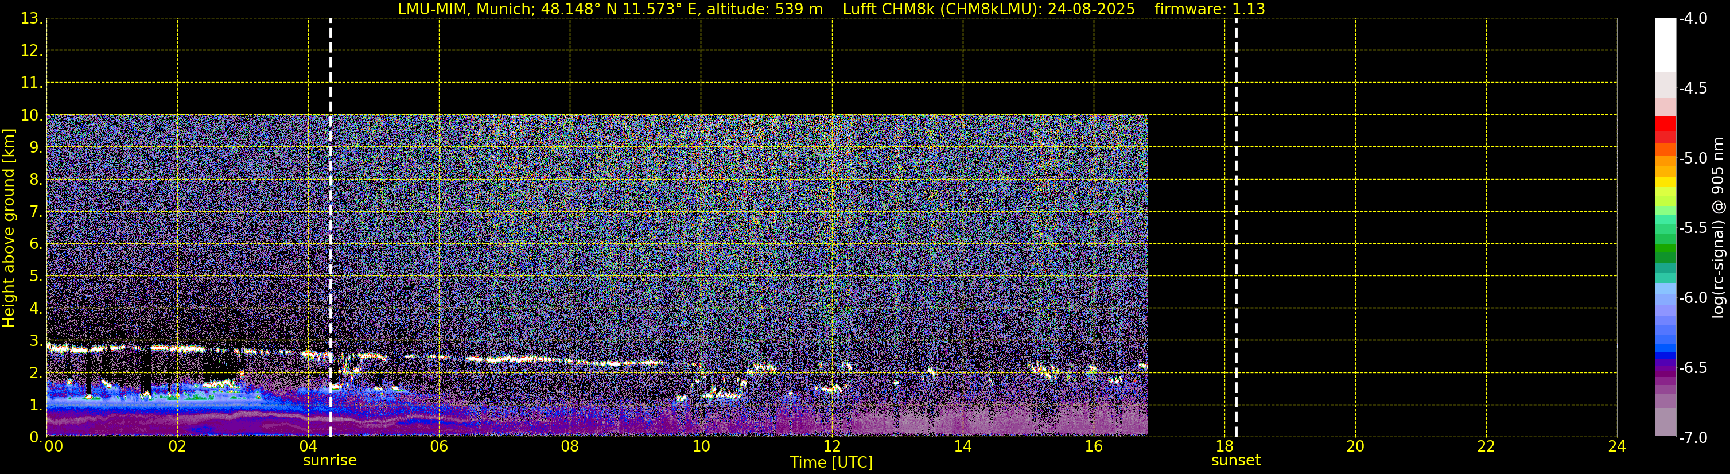Click the 'Height above ground [km]' axis label

9,228
